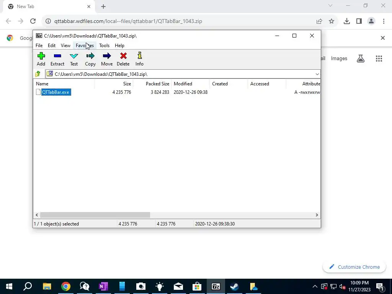Delete the selected file using the red X
Viewport: 392px width, 294px height.
pyautogui.click(x=123, y=59)
